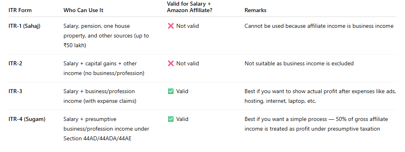Click the red cross icon in ITR-2 row

coord(171,63)
